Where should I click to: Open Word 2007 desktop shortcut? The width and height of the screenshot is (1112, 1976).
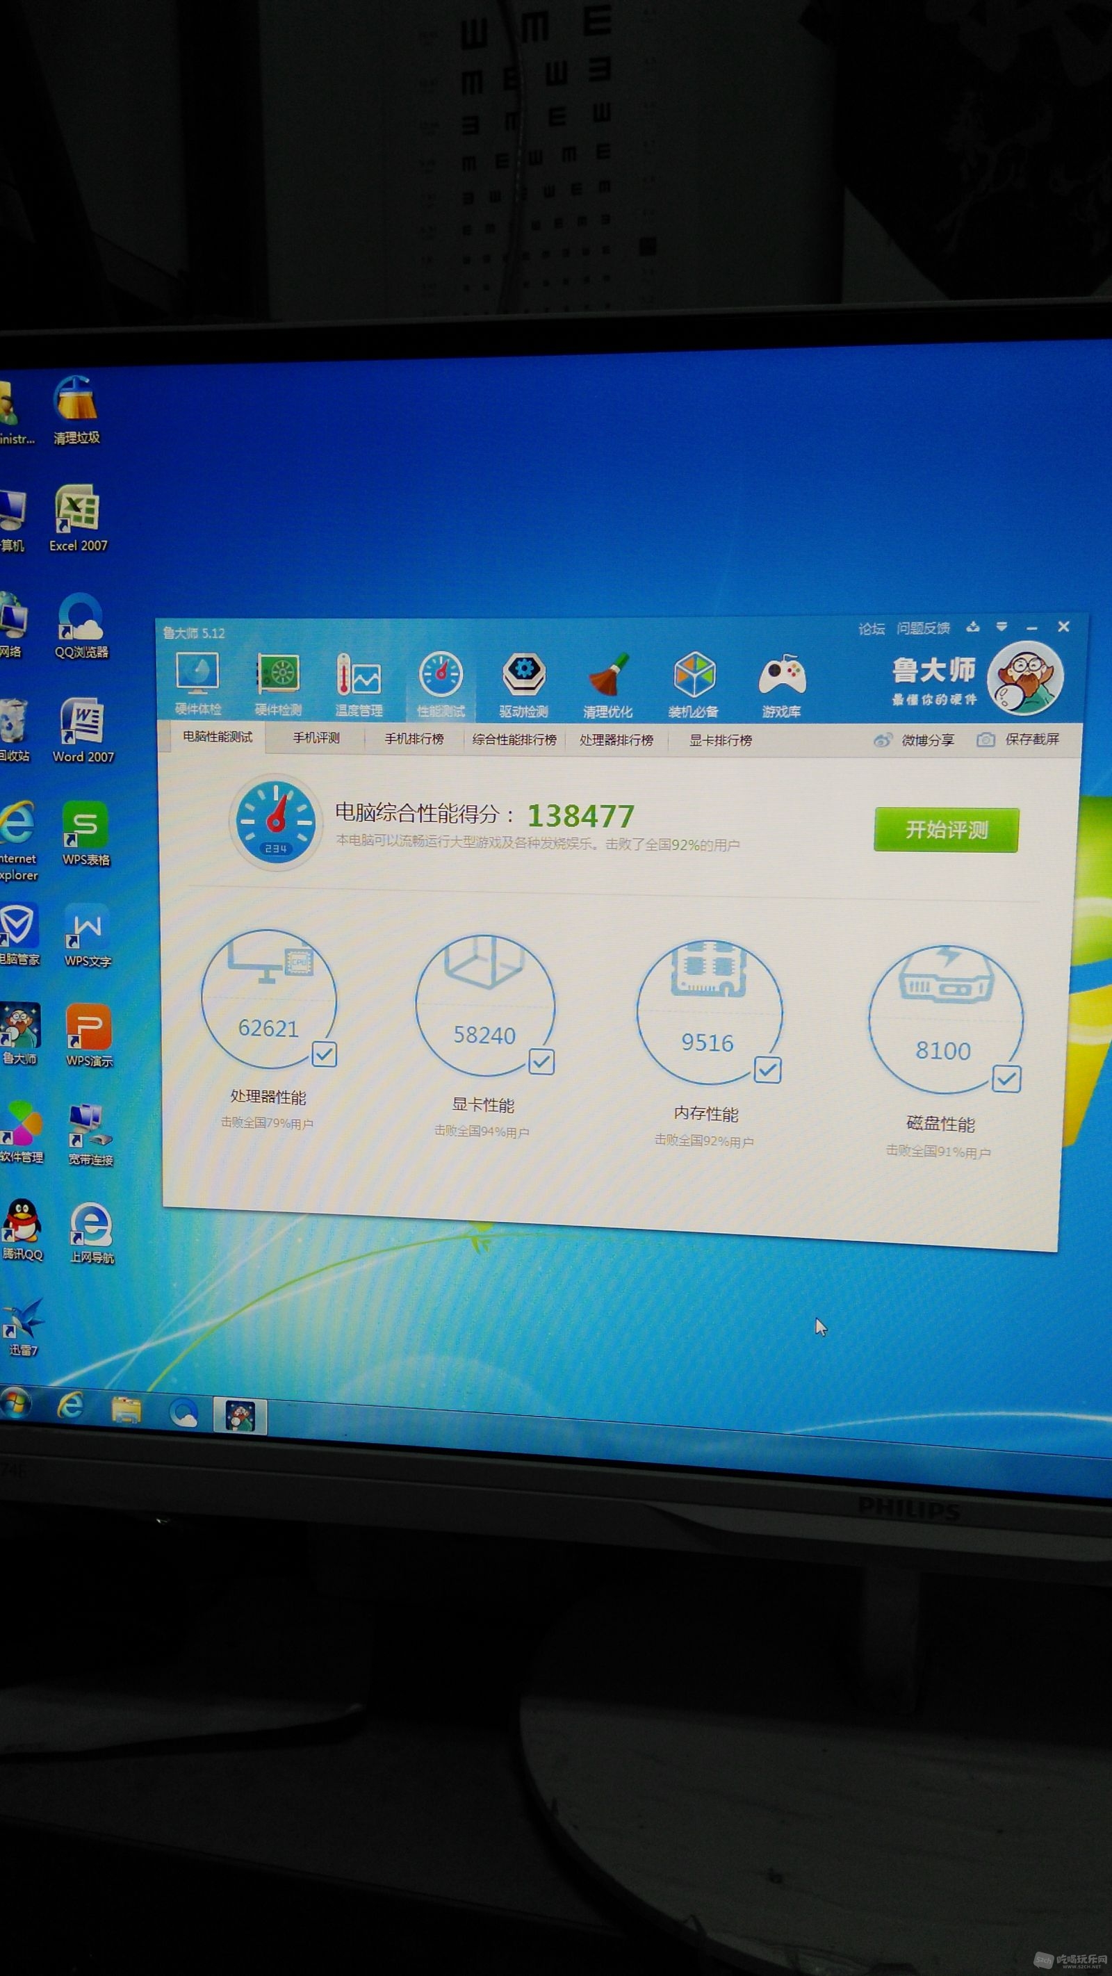pos(83,730)
